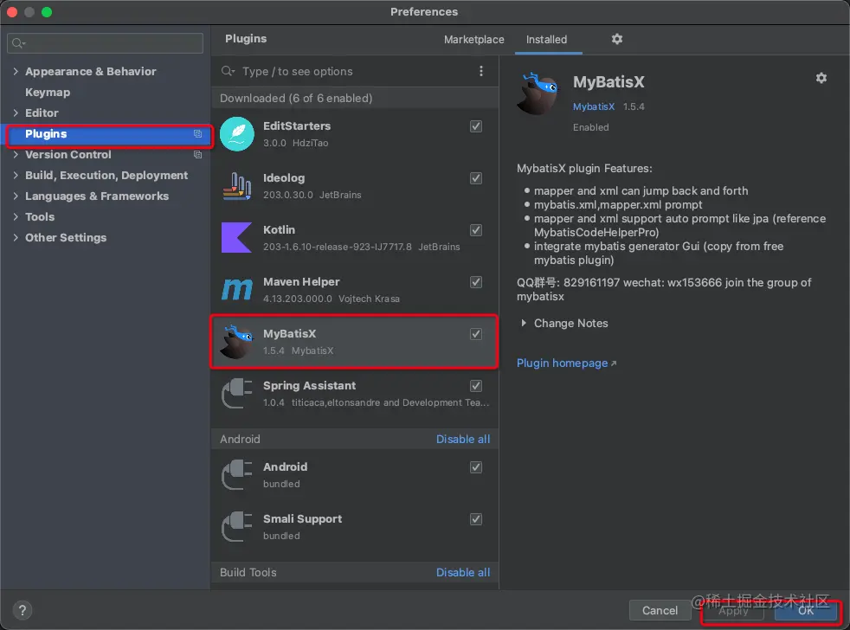Select Languages & Frameworks category

point(96,196)
